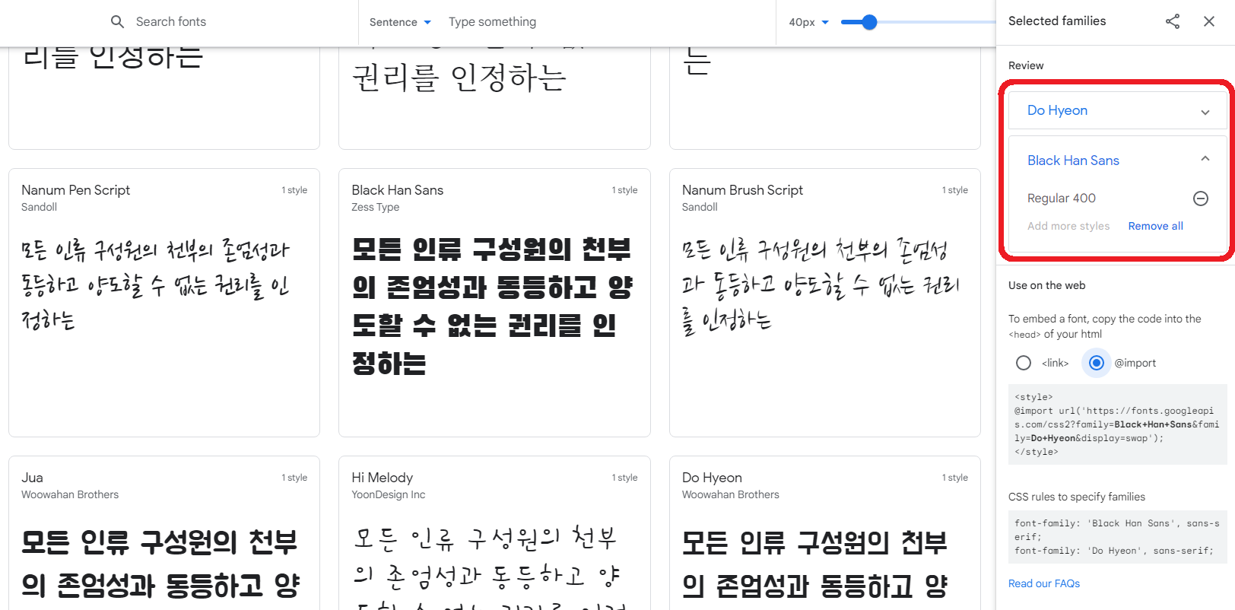
Task: Click 'Woowahan Brothers' under Jua
Action: (70, 494)
